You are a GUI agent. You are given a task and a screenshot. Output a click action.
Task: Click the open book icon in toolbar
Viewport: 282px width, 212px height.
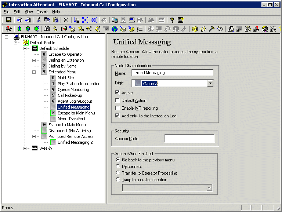click(x=47, y=29)
